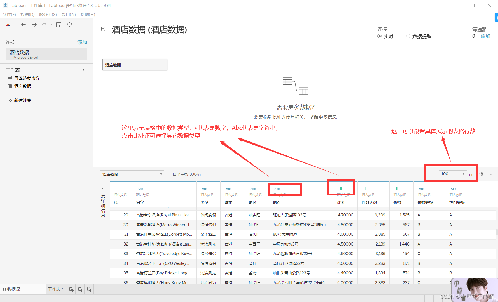Go forward with the right arrow button
This screenshot has width=498, height=302.
coord(34,25)
